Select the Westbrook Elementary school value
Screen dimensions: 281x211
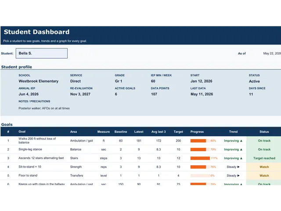point(39,81)
